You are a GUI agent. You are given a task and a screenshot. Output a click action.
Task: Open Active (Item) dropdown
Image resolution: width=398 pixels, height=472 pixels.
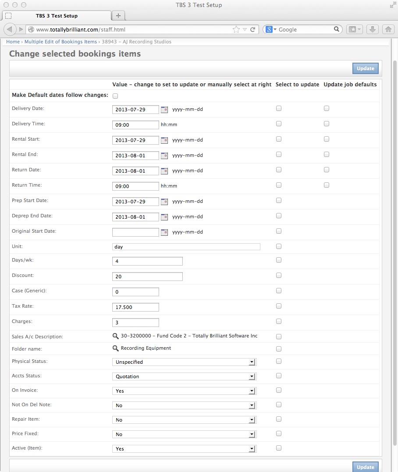click(184, 449)
